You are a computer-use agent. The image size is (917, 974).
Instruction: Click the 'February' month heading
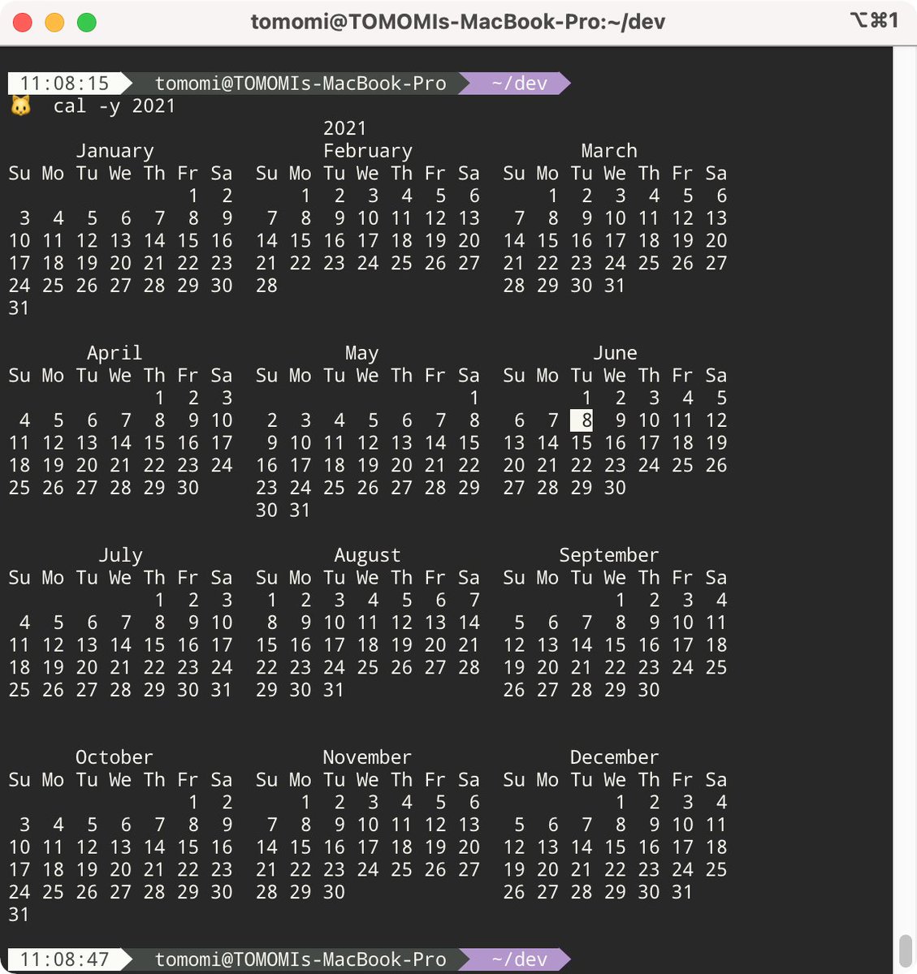click(x=368, y=151)
